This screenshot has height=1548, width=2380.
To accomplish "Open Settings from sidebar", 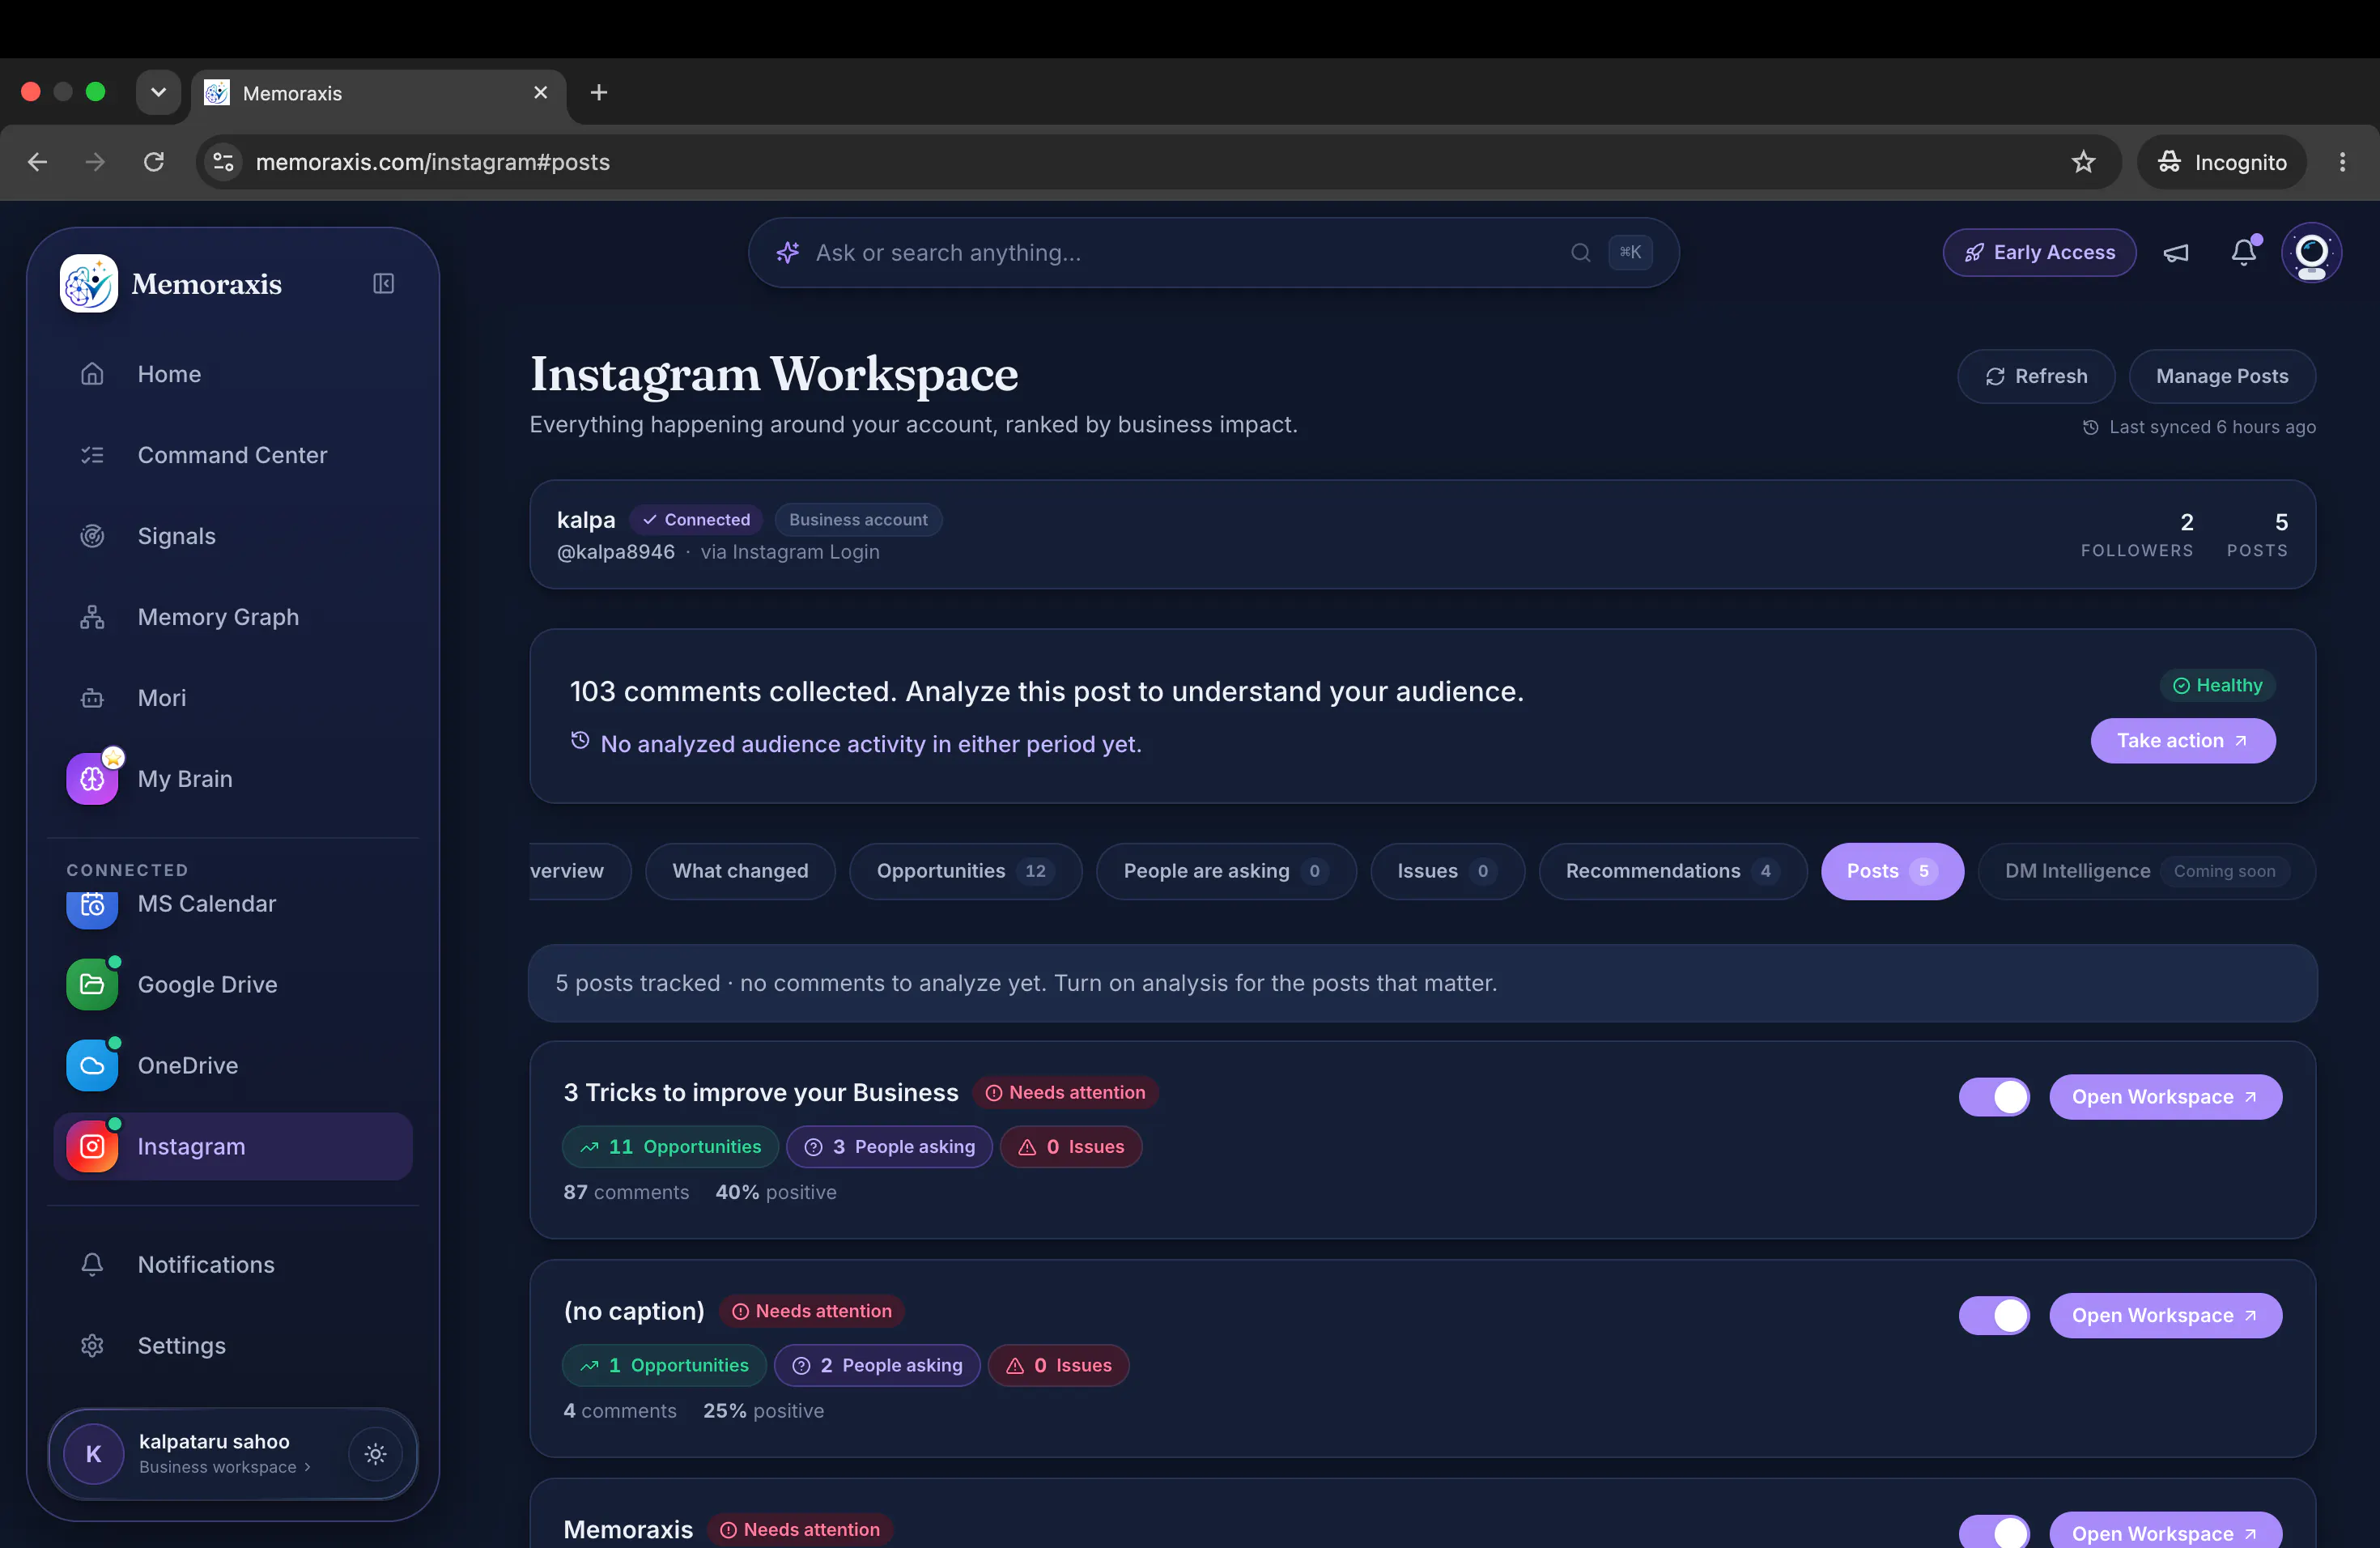I will click(x=233, y=1346).
